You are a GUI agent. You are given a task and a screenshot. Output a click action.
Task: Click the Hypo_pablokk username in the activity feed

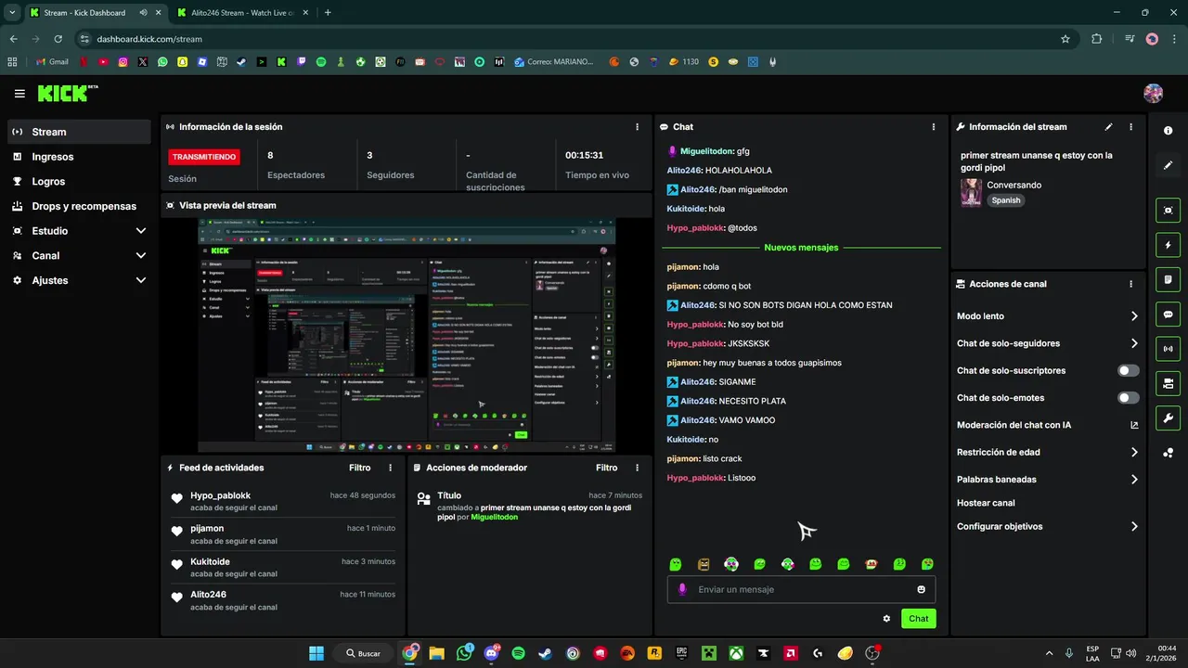click(x=220, y=495)
